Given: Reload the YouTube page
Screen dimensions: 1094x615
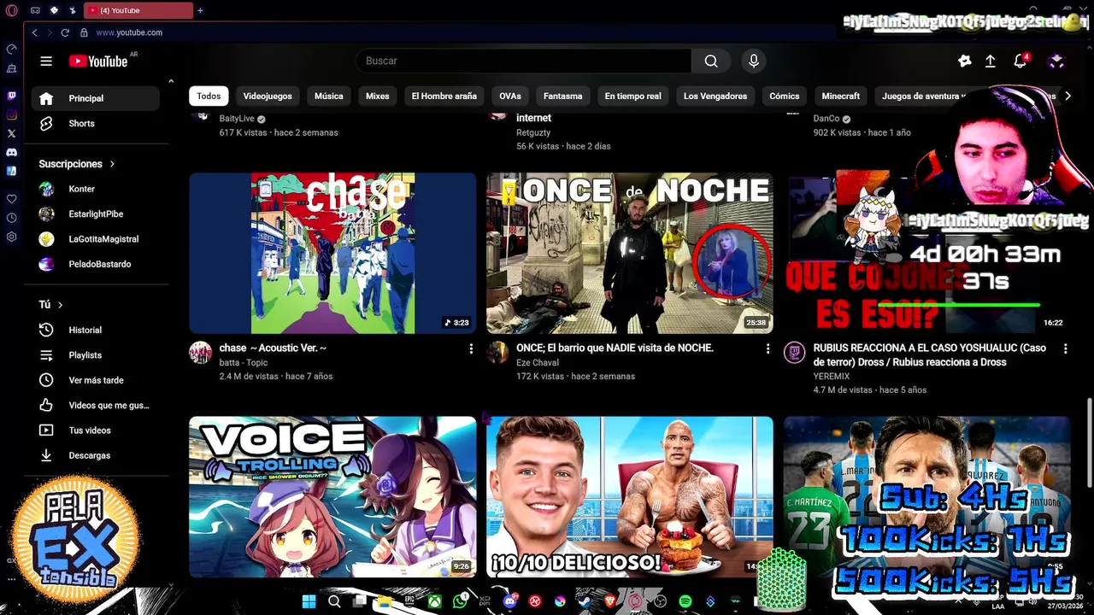Looking at the screenshot, I should coord(65,32).
